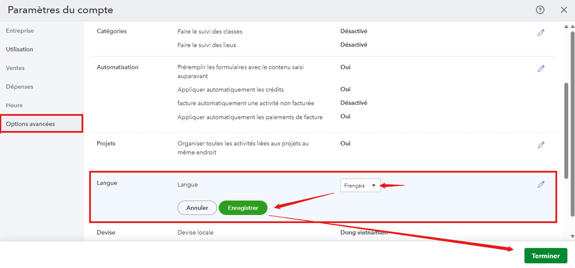Viewport: 575px width, 268px height.
Task: Close the Paramètres du compte dialog
Action: 563,10
